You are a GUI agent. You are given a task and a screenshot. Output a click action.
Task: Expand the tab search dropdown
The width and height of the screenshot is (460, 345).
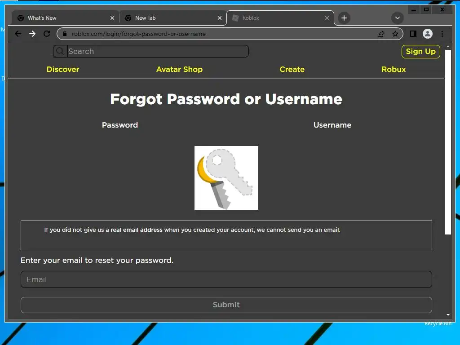397,18
